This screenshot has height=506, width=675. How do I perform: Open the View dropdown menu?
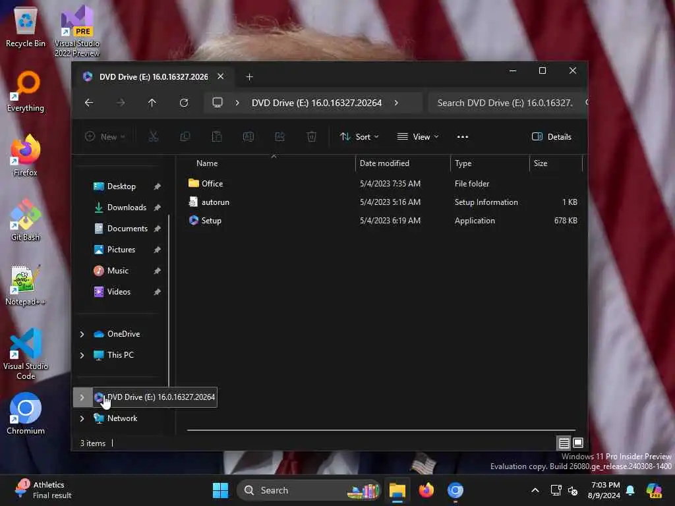pos(417,137)
